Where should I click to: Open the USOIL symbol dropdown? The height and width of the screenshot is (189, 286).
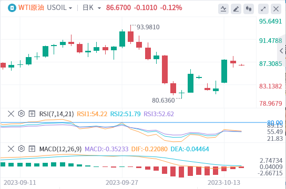pyautogui.click(x=59, y=8)
